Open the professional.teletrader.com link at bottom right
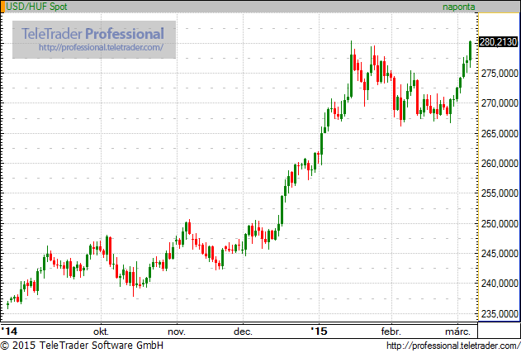The height and width of the screenshot is (353, 521). tap(453, 346)
